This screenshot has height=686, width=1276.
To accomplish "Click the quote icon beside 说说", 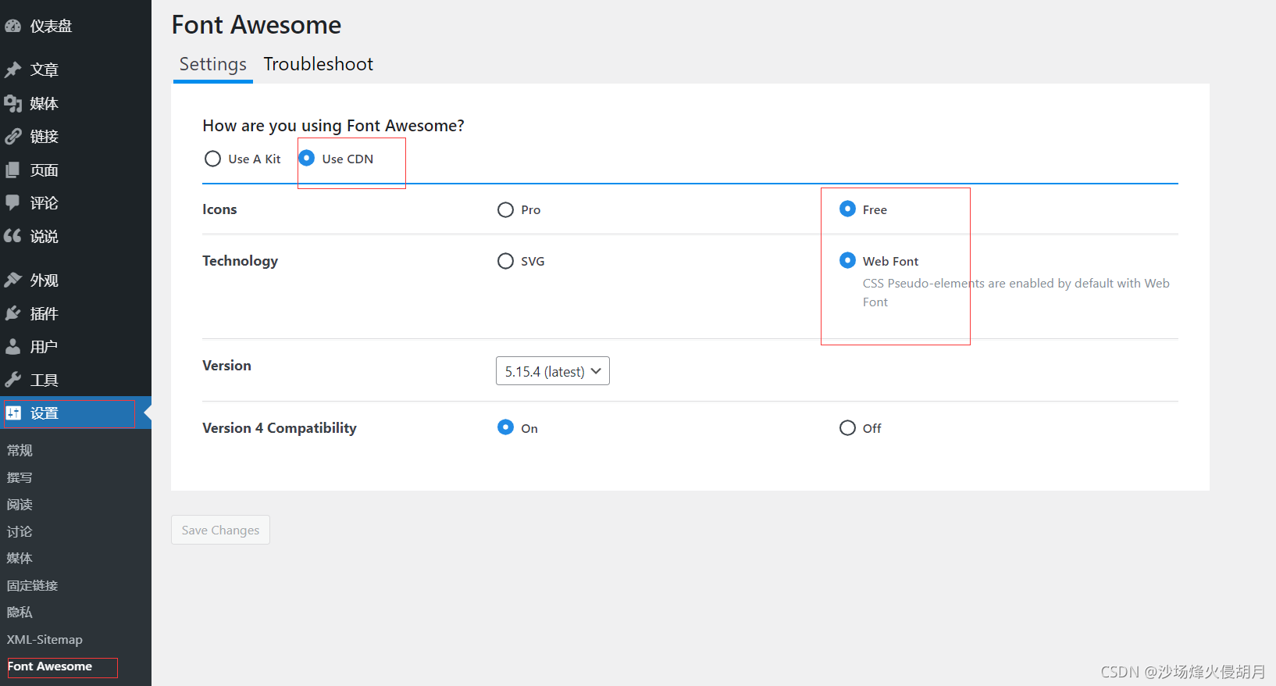I will (12, 236).
